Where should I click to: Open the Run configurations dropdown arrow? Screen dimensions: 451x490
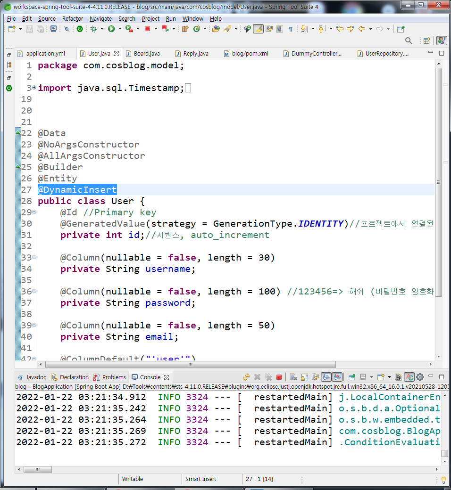pos(119,29)
